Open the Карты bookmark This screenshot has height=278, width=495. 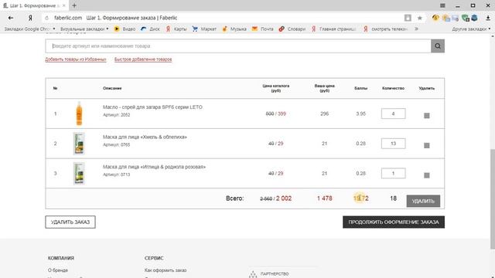[x=176, y=29]
